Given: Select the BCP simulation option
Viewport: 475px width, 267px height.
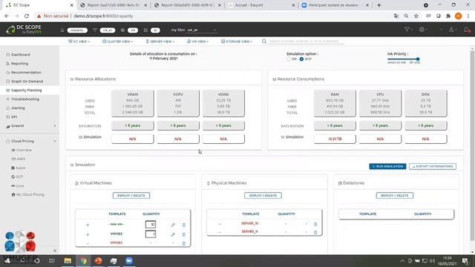Looking at the screenshot, I should (x=301, y=59).
